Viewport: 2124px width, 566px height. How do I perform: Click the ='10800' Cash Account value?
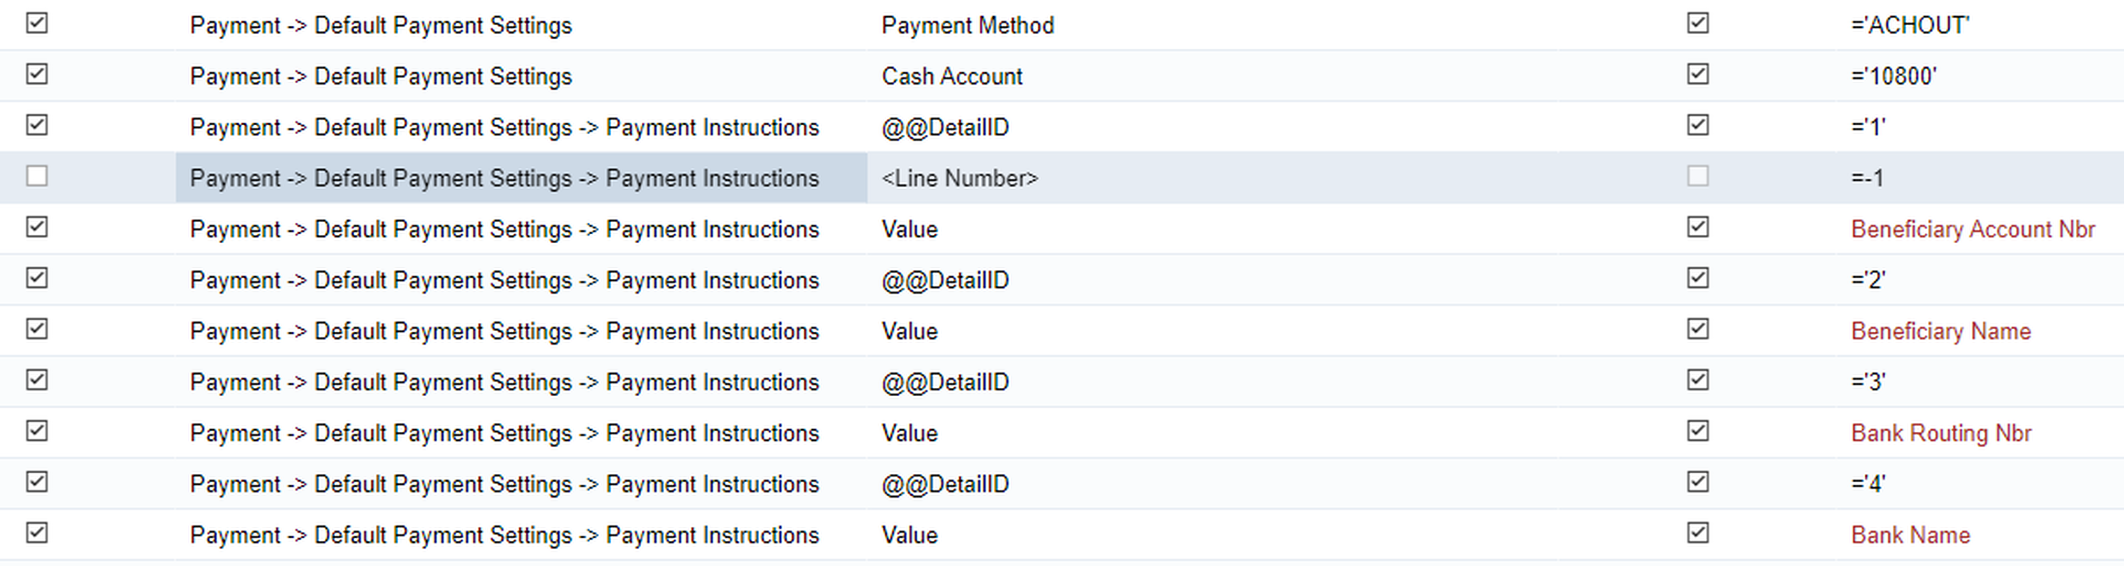(1893, 77)
